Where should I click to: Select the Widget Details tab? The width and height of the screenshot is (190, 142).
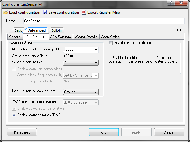(x=86, y=37)
